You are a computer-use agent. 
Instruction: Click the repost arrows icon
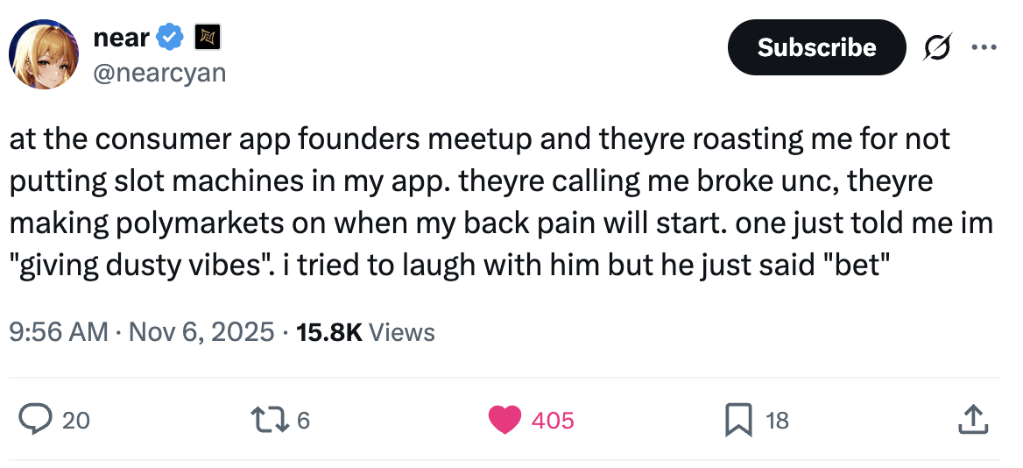(x=272, y=421)
